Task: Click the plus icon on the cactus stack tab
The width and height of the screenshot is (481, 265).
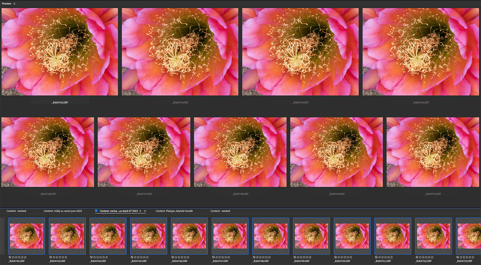Action: click(140, 211)
